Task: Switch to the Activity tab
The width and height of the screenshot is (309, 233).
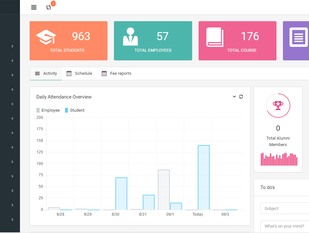Action: pos(46,73)
